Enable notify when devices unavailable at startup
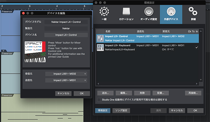The width and height of the screenshot is (210, 122). pos(99,100)
